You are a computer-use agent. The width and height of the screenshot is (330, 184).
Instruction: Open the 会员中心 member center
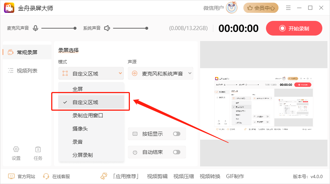point(261,8)
